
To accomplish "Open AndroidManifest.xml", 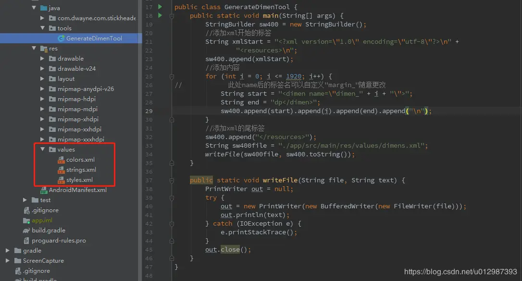I will (x=77, y=190).
